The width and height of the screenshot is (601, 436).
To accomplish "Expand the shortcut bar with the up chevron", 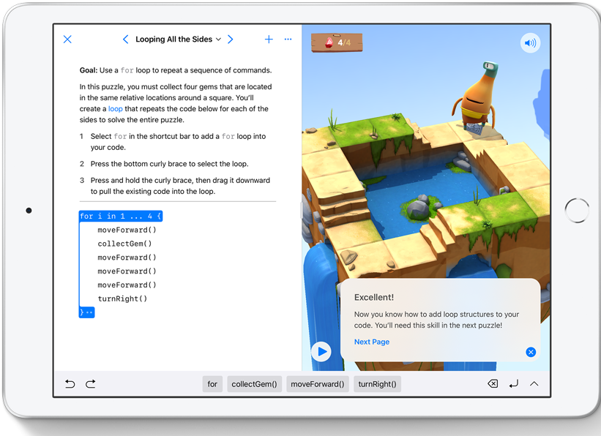I will [534, 383].
